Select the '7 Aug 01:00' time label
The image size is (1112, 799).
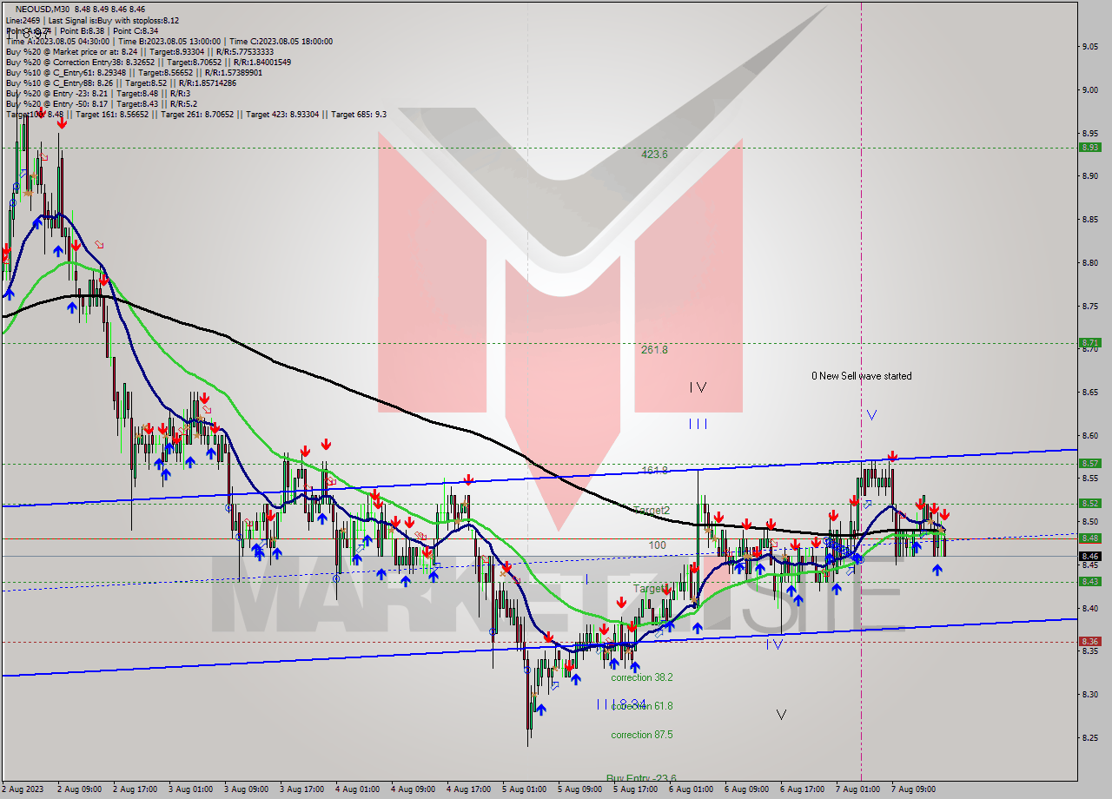coord(858,789)
